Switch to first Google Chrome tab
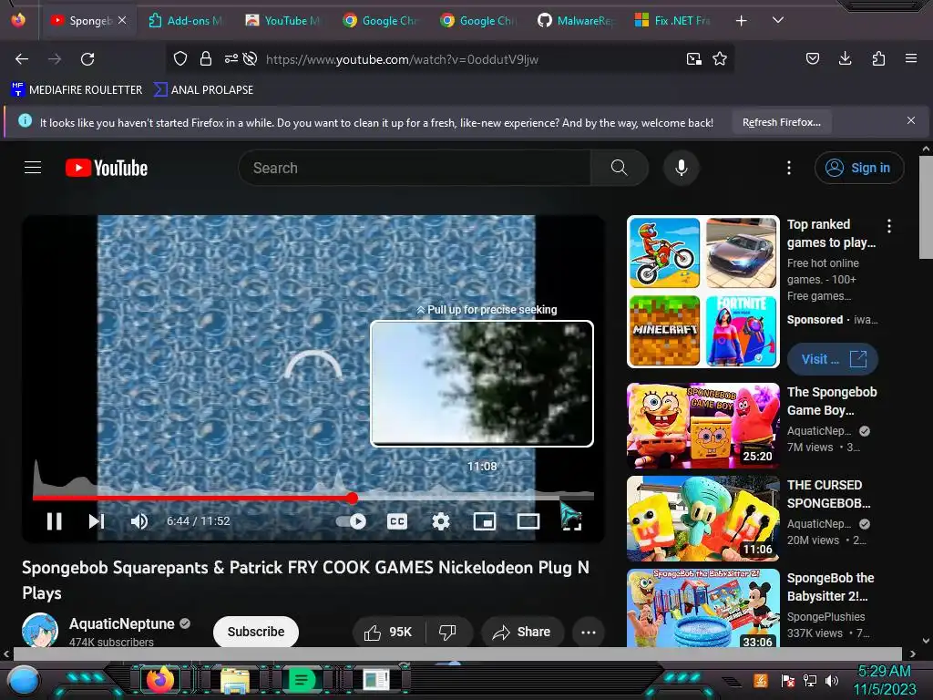The width and height of the screenshot is (933, 700). [381, 21]
